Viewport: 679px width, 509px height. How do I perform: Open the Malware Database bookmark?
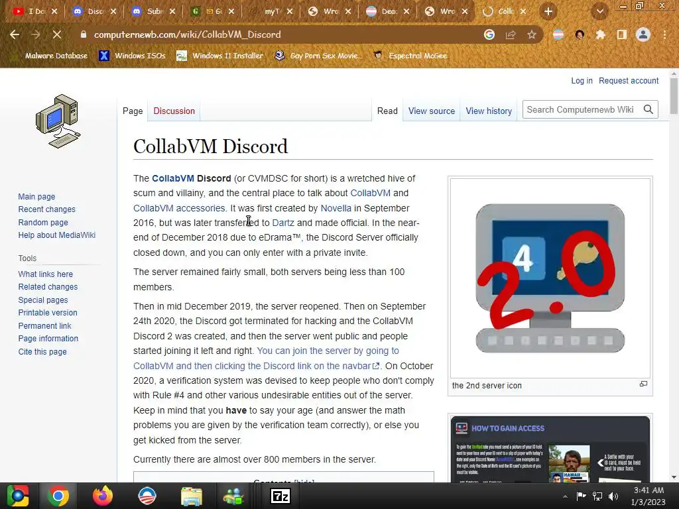pyautogui.click(x=50, y=56)
